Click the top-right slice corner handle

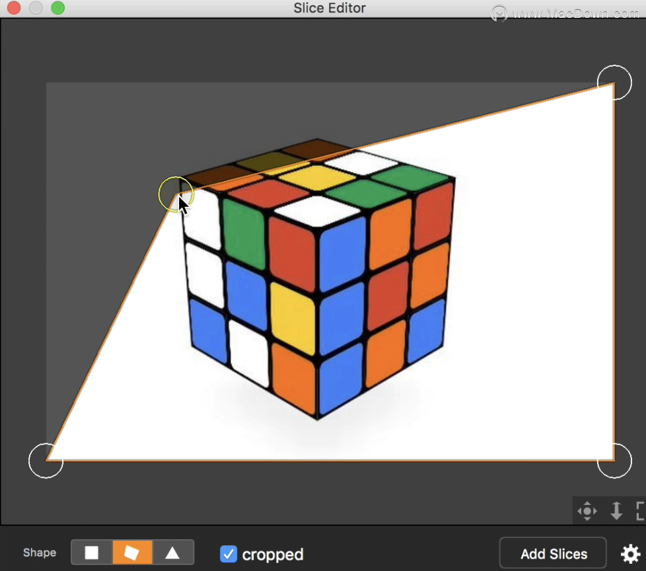click(614, 83)
